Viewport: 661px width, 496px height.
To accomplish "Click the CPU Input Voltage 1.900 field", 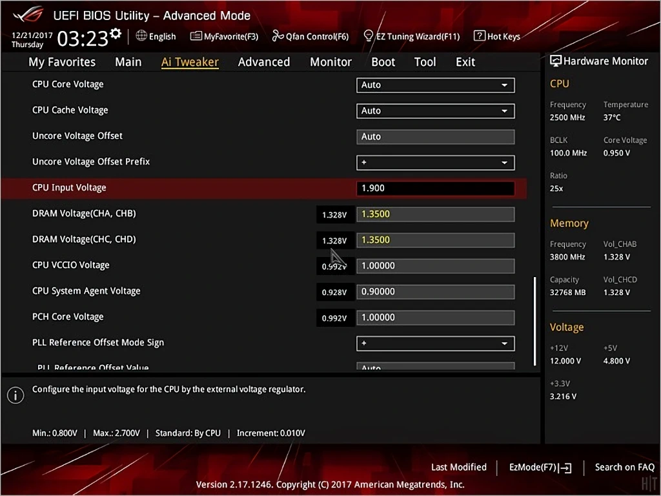I will pos(435,188).
